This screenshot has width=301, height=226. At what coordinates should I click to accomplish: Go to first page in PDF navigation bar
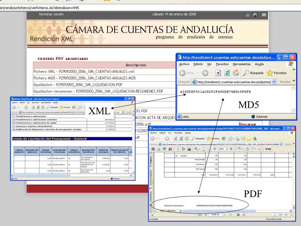pos(200,215)
